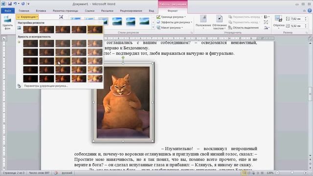This screenshot has width=313, height=176.
Task: Toggle the ruler button above vertical scrollbar
Action: tap(310, 39)
